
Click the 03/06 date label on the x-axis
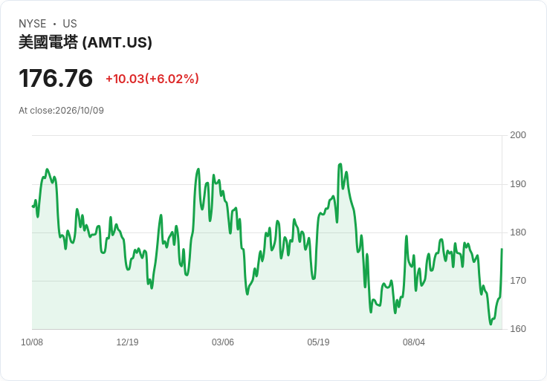[x=222, y=342]
